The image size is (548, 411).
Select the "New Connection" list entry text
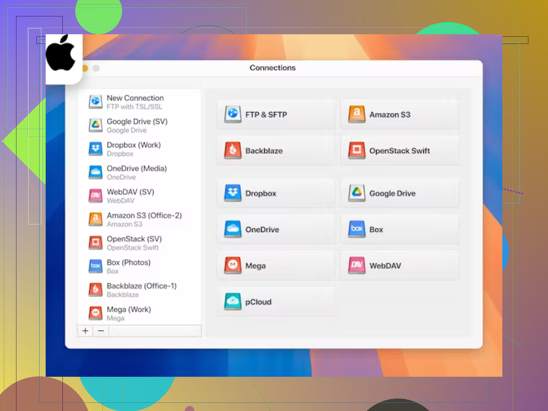click(x=135, y=98)
